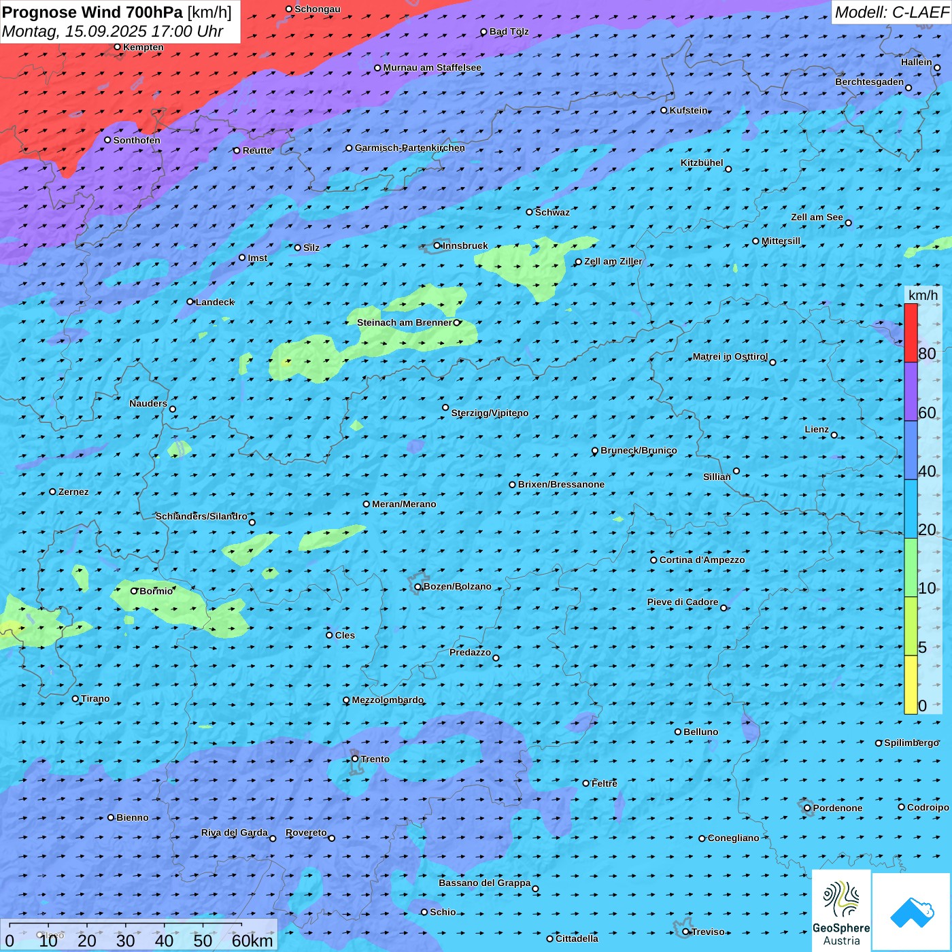Click the 'km/h' legend heading

[923, 295]
